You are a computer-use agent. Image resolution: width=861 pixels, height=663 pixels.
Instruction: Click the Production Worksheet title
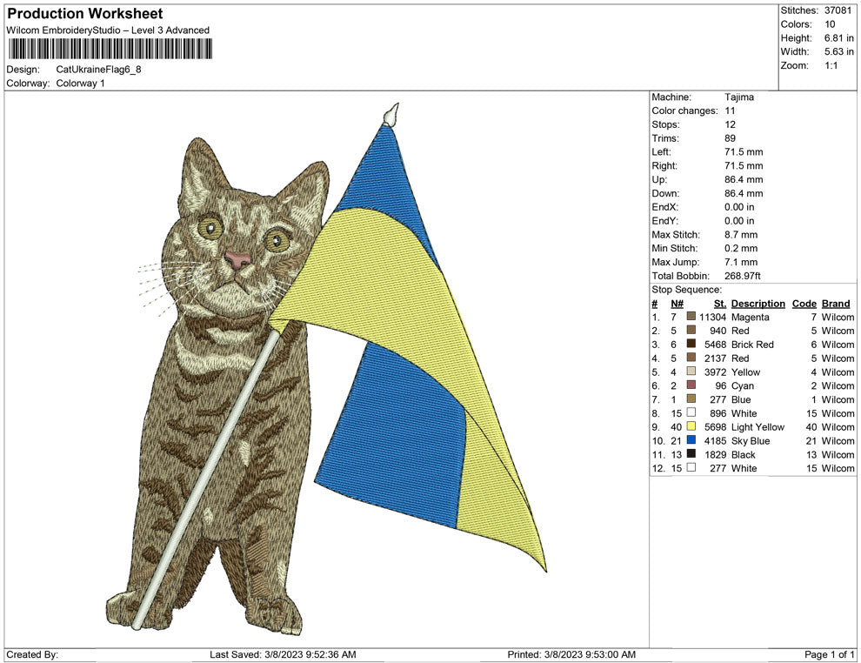[85, 14]
